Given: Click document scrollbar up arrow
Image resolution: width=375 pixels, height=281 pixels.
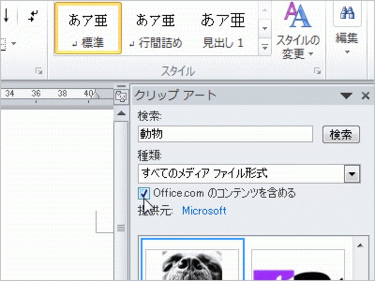Looking at the screenshot, I should coord(121,113).
